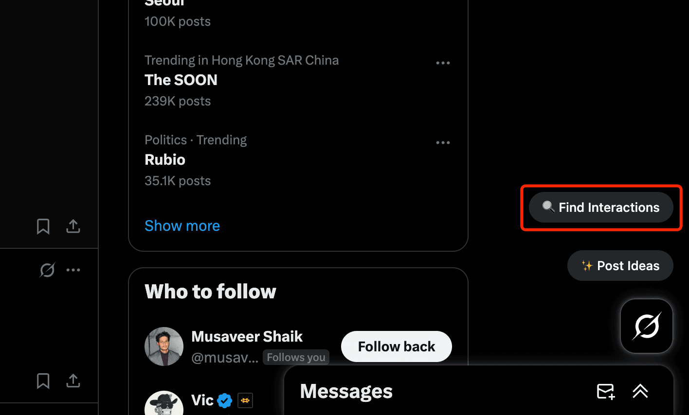The width and height of the screenshot is (689, 415).
Task: Open the floating Grok button
Action: click(647, 326)
